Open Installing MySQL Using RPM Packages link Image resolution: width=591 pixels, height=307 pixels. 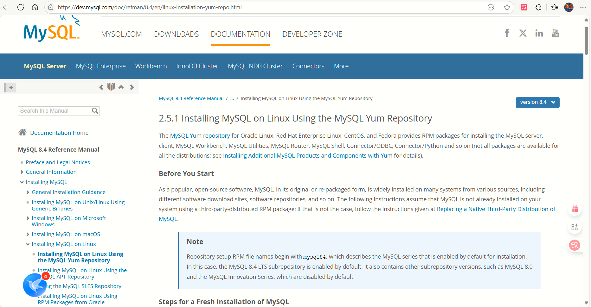coord(77,299)
